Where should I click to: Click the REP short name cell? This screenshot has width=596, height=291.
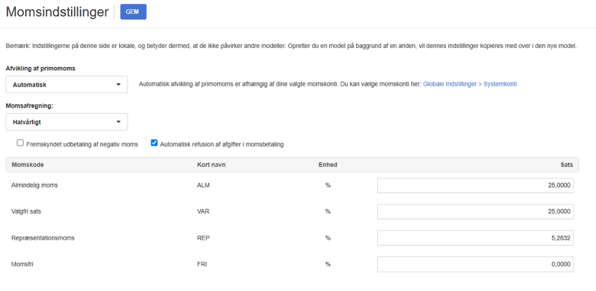203,238
